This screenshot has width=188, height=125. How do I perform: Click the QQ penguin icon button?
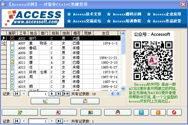(118, 112)
